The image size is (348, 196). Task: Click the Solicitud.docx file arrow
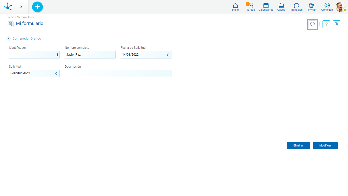tap(56, 73)
